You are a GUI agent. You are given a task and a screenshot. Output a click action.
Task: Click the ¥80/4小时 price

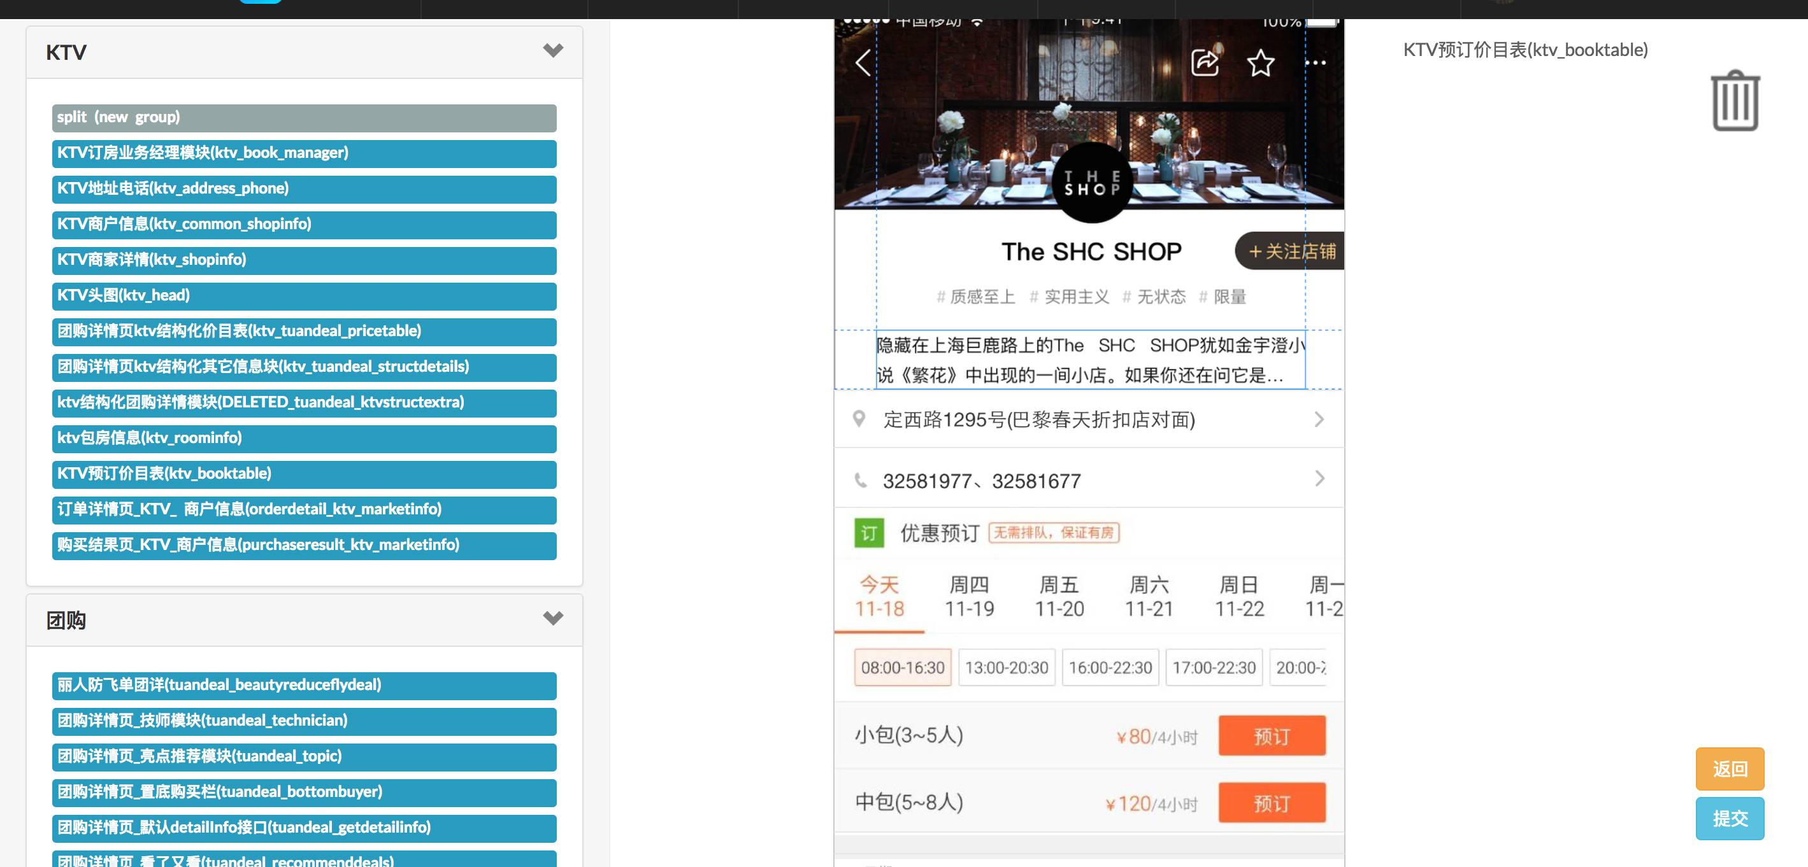(x=1157, y=737)
